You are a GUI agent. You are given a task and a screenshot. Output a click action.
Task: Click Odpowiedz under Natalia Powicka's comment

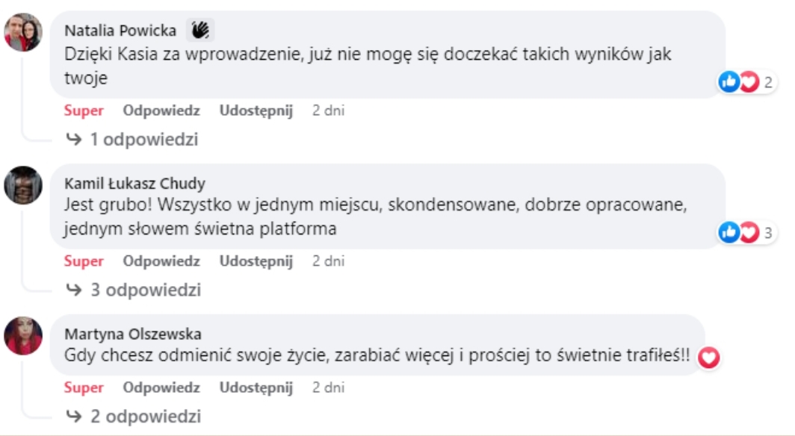click(161, 110)
